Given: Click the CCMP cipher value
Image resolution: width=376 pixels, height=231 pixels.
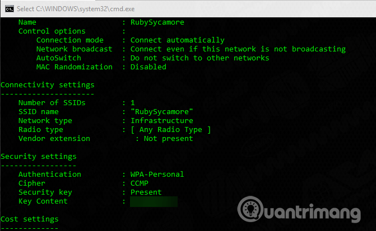Looking at the screenshot, I should [x=139, y=183].
